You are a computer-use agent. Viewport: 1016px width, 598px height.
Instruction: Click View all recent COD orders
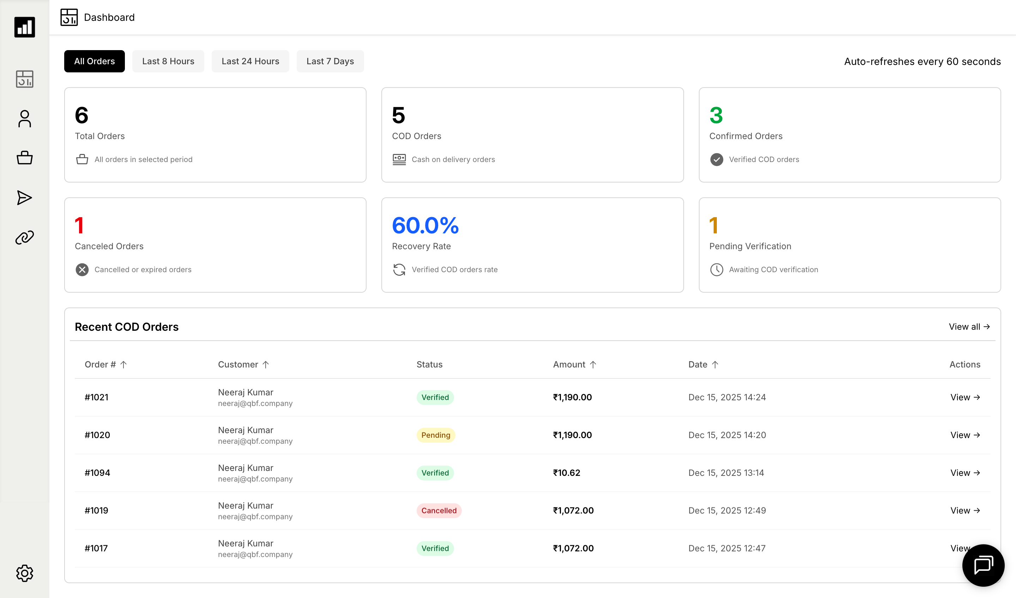[x=969, y=327]
